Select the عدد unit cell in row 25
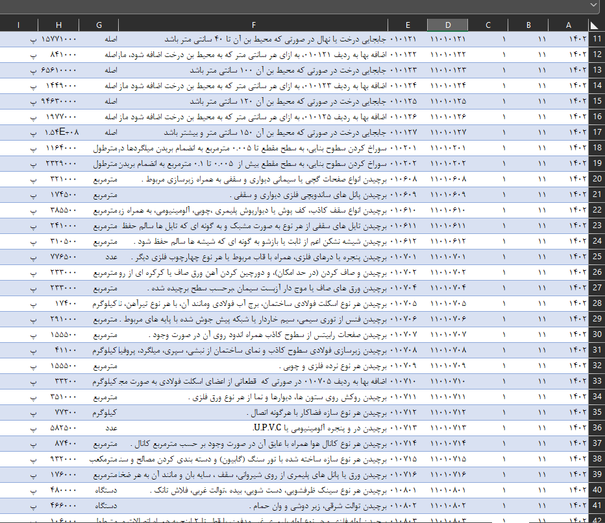The height and width of the screenshot is (523, 605). 99,257
